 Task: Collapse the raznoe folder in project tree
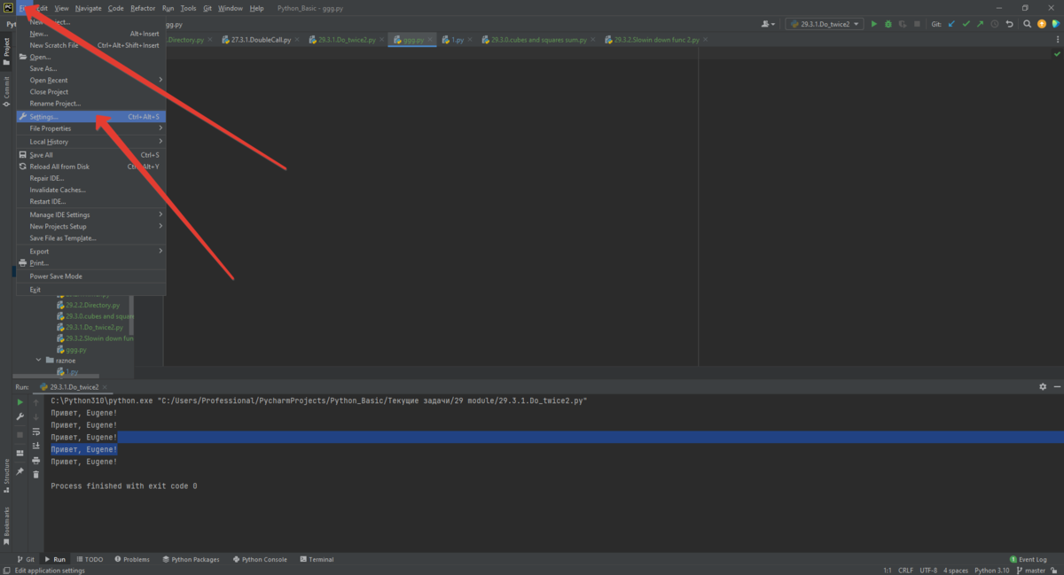tap(39, 361)
